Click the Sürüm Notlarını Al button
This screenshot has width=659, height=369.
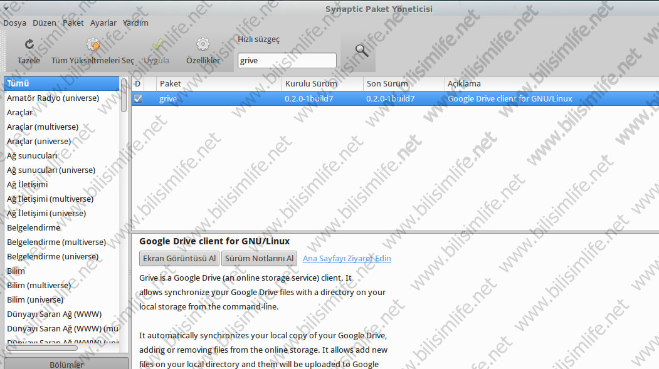259,258
